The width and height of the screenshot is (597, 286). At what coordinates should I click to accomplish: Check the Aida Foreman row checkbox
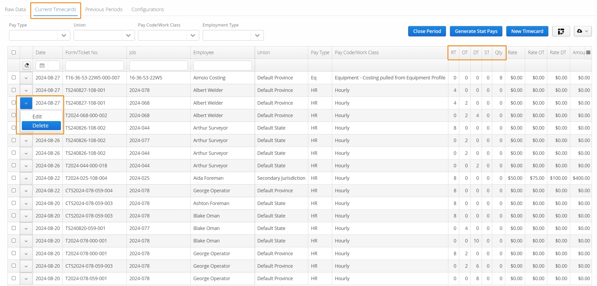coord(14,178)
